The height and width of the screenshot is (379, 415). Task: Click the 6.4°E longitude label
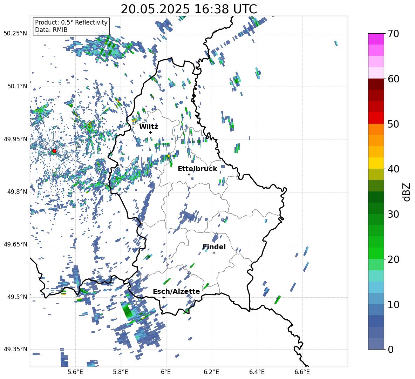click(x=257, y=372)
